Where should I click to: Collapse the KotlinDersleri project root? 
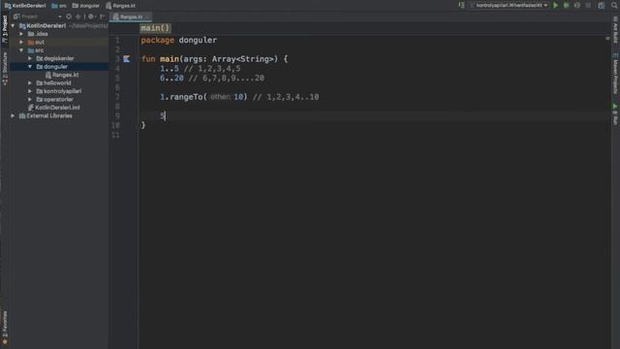13,26
